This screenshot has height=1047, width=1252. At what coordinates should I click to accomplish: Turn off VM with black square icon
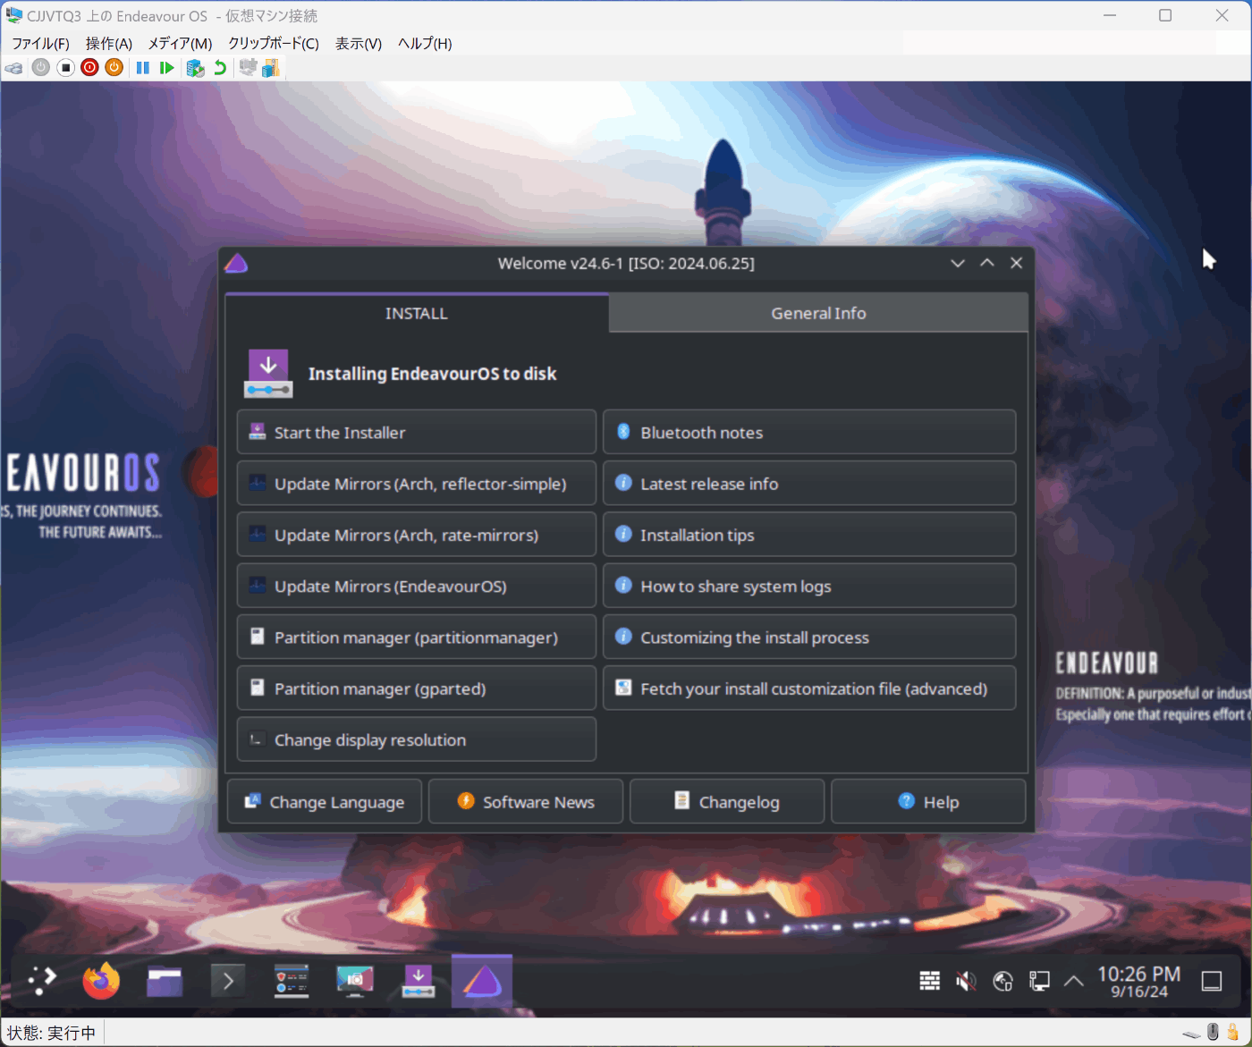(65, 68)
